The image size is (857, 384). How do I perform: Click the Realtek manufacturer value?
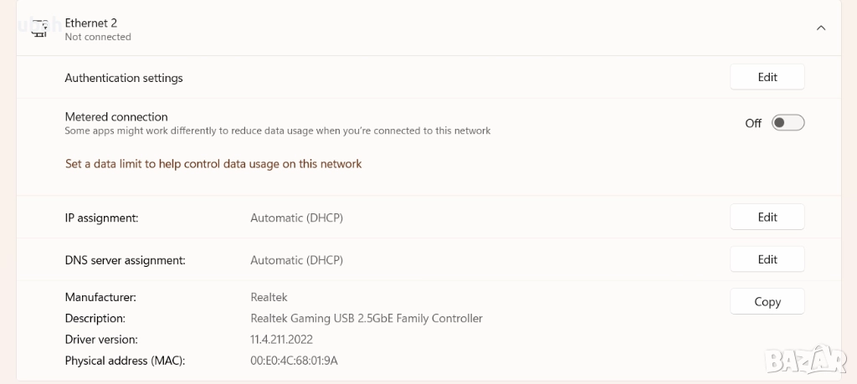[x=269, y=297]
